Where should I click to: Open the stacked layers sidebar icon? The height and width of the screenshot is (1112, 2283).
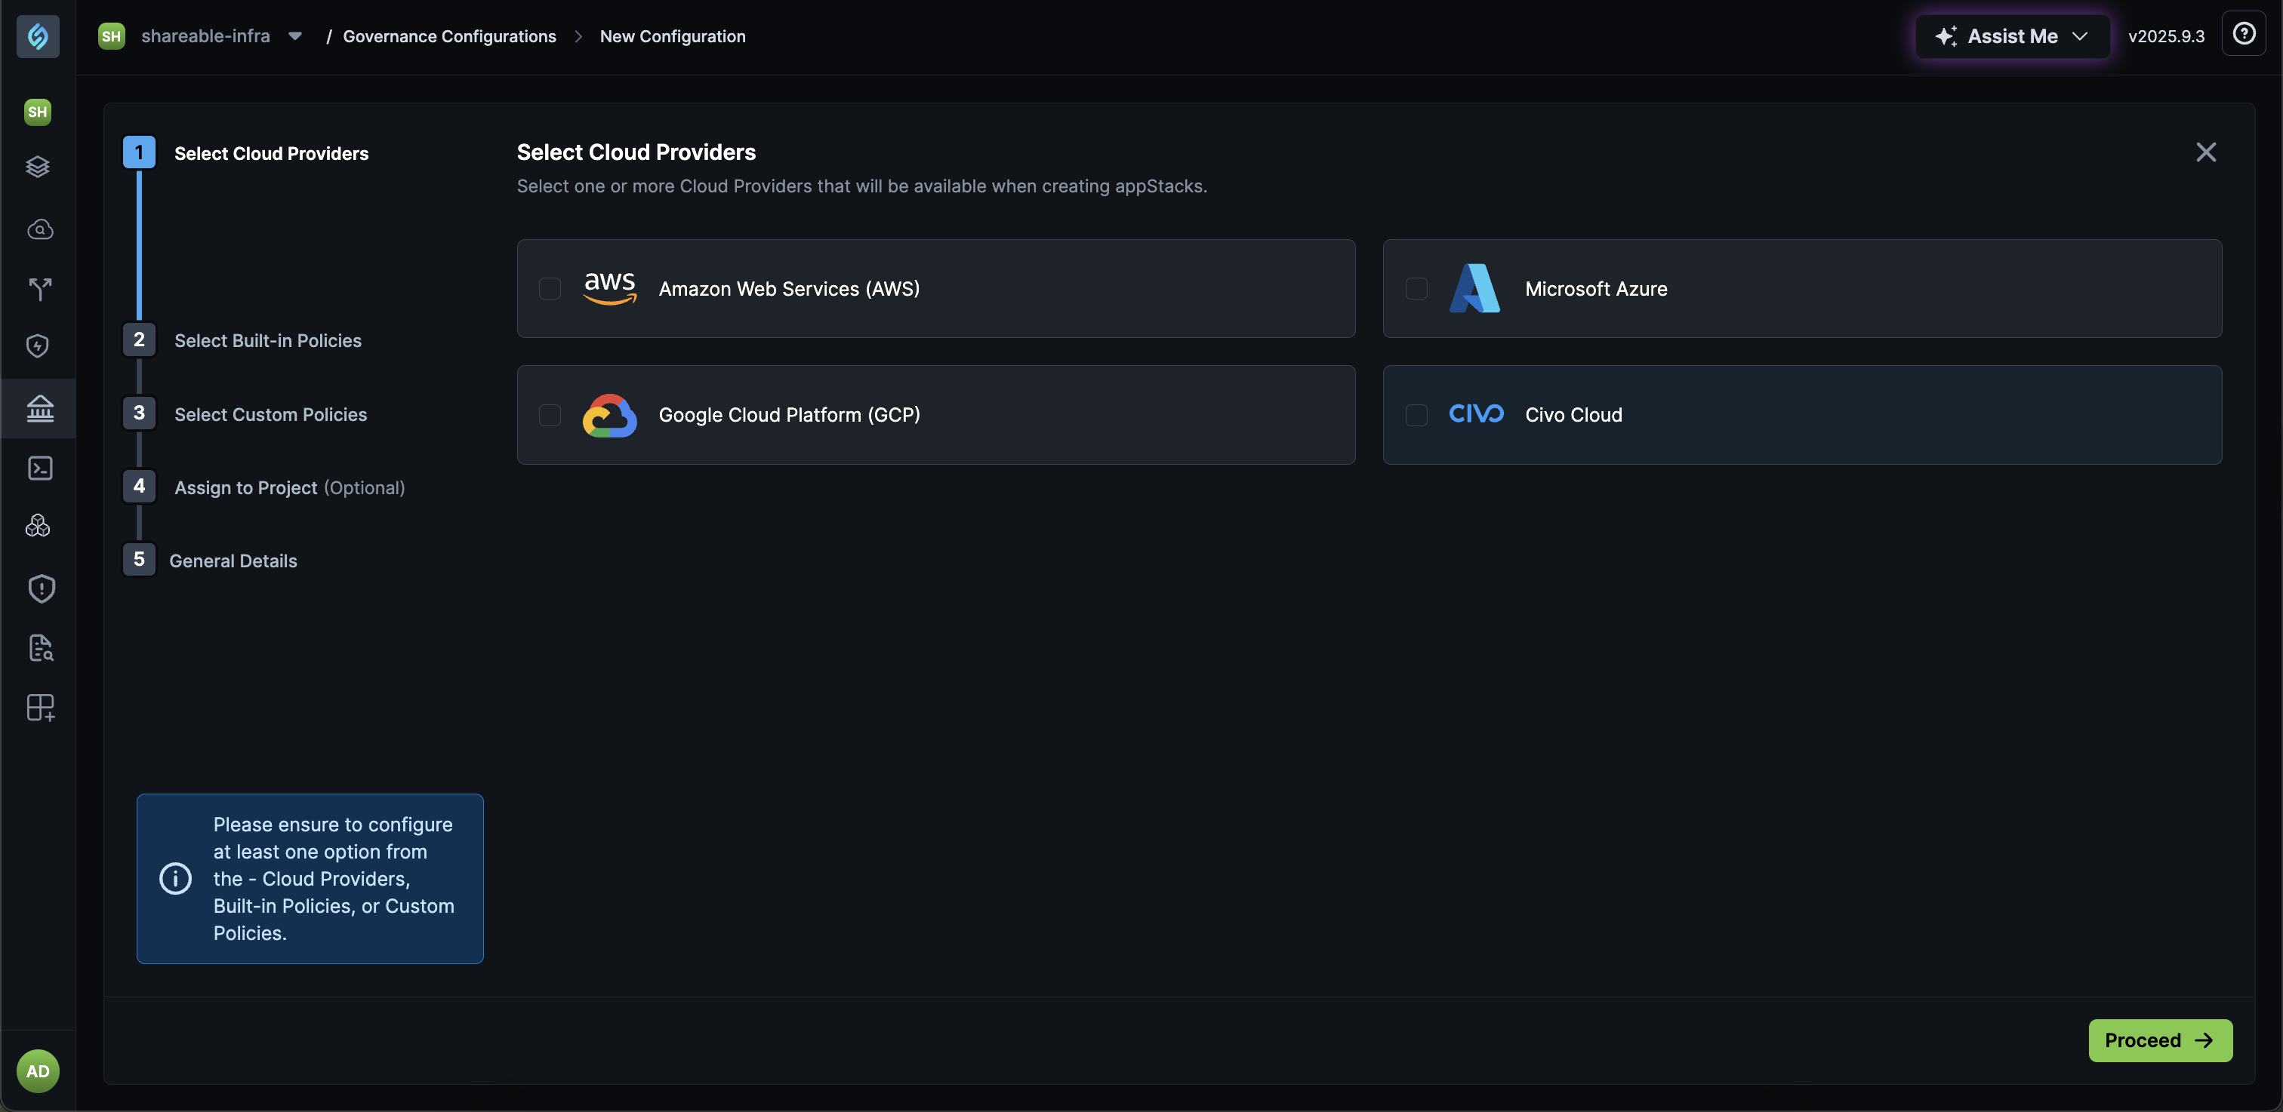pos(38,167)
